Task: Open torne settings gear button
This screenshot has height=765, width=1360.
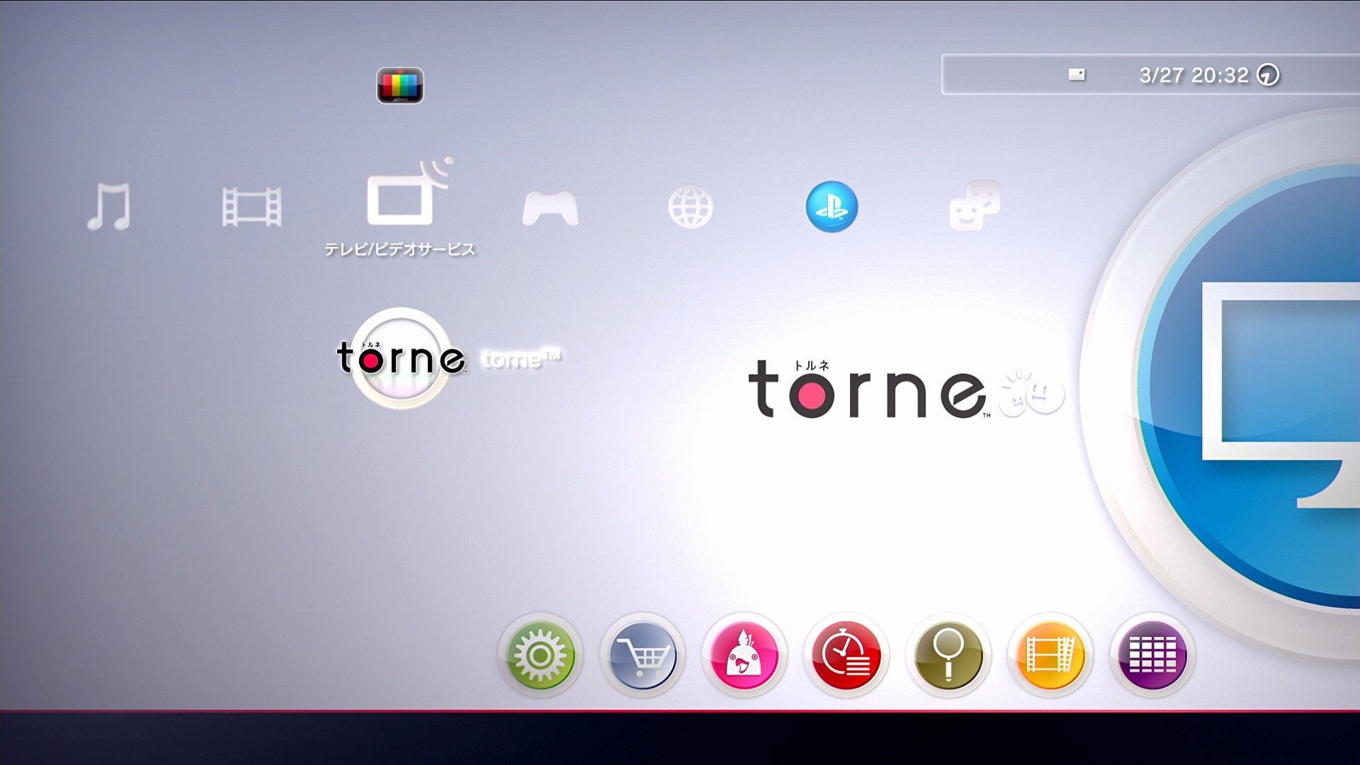Action: click(540, 656)
